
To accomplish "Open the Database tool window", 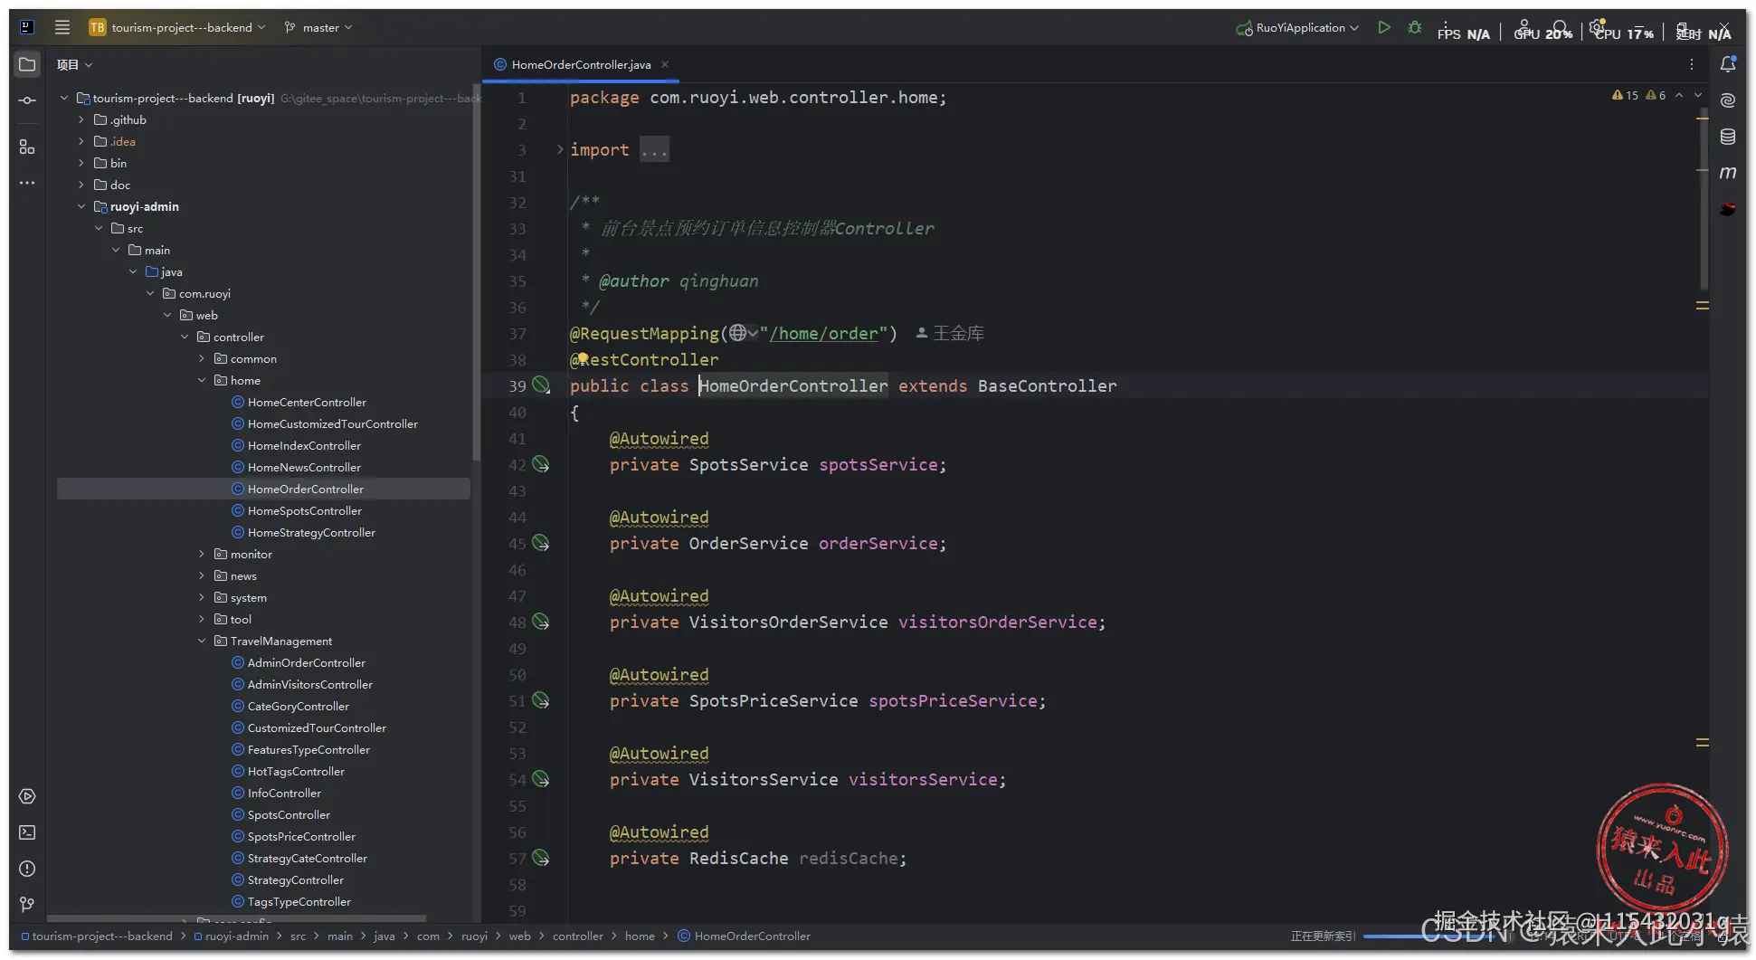I will click(x=1728, y=137).
